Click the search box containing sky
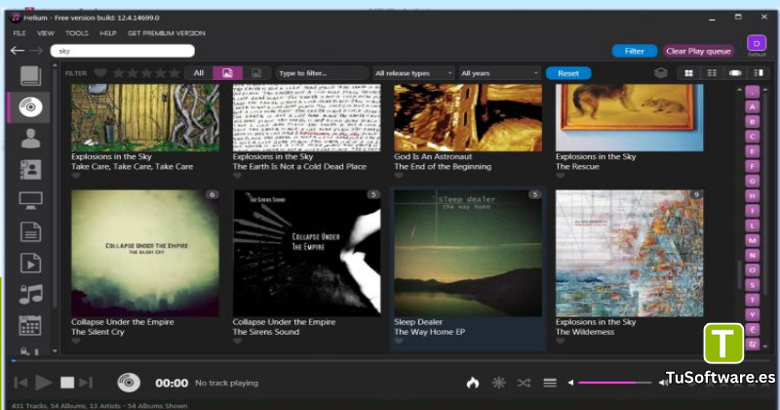The width and height of the screenshot is (780, 410). coord(123,51)
